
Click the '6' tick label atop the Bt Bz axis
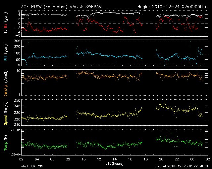pyautogui.click(x=19, y=11)
